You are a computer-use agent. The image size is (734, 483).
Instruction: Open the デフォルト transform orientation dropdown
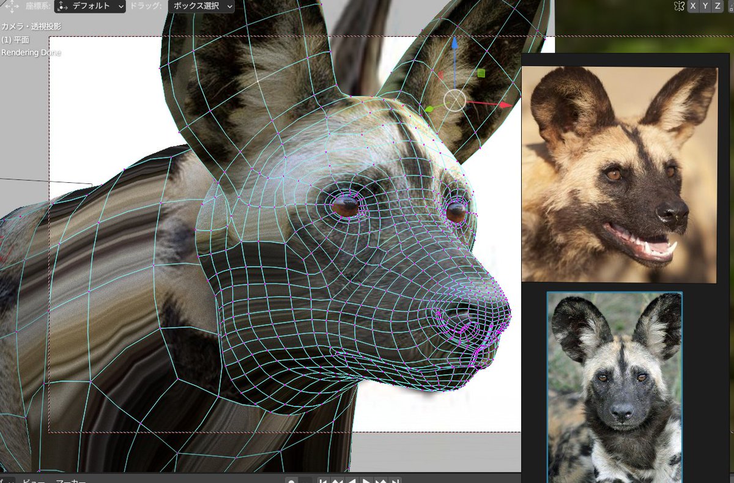(90, 6)
